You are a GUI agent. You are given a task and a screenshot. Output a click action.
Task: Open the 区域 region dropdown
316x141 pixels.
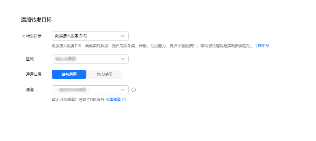[90, 59]
